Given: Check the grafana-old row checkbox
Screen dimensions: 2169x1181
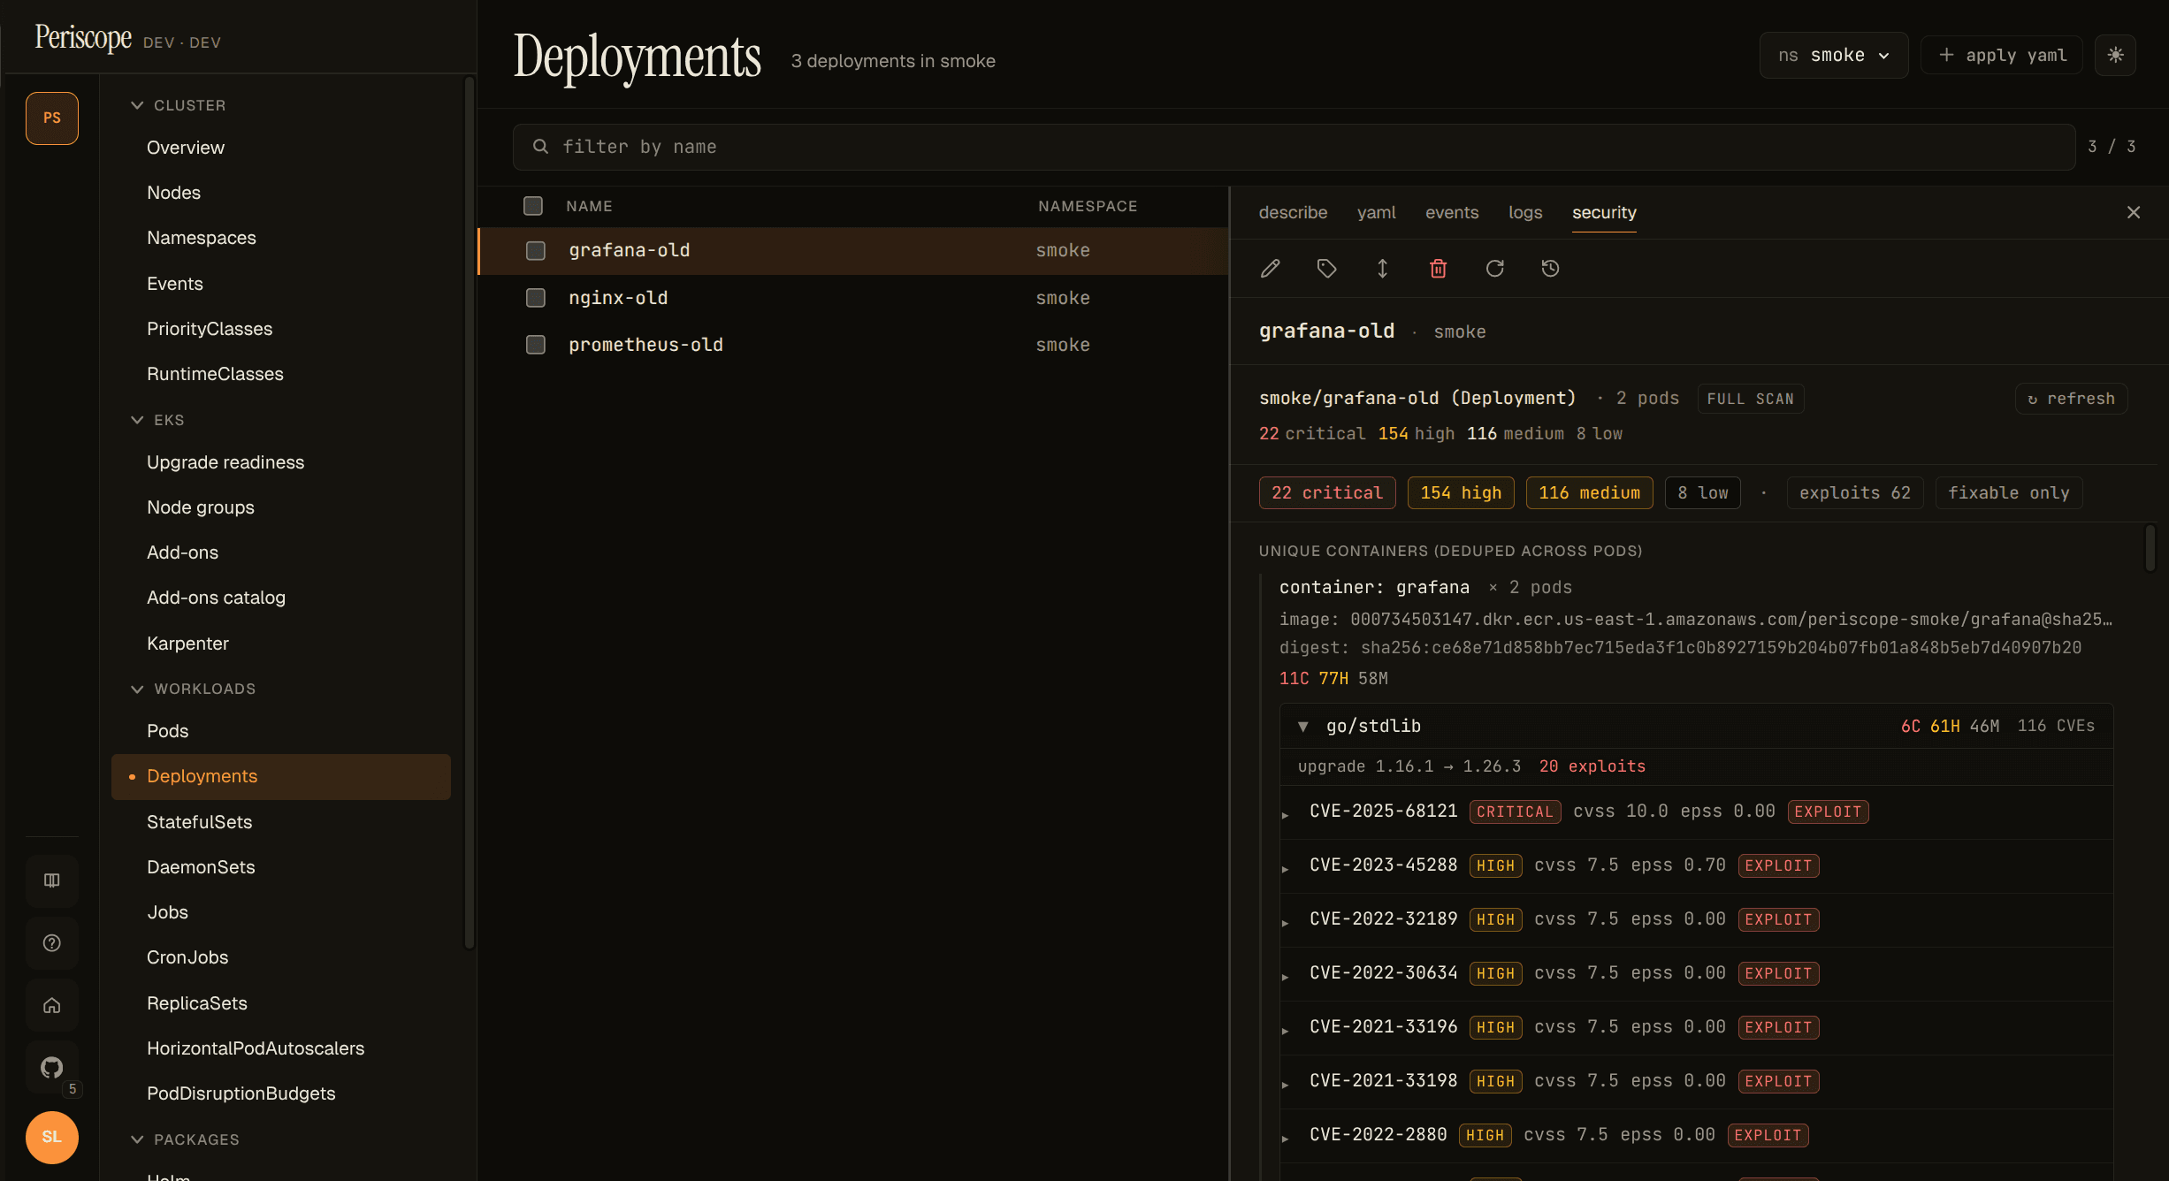Looking at the screenshot, I should [x=536, y=251].
